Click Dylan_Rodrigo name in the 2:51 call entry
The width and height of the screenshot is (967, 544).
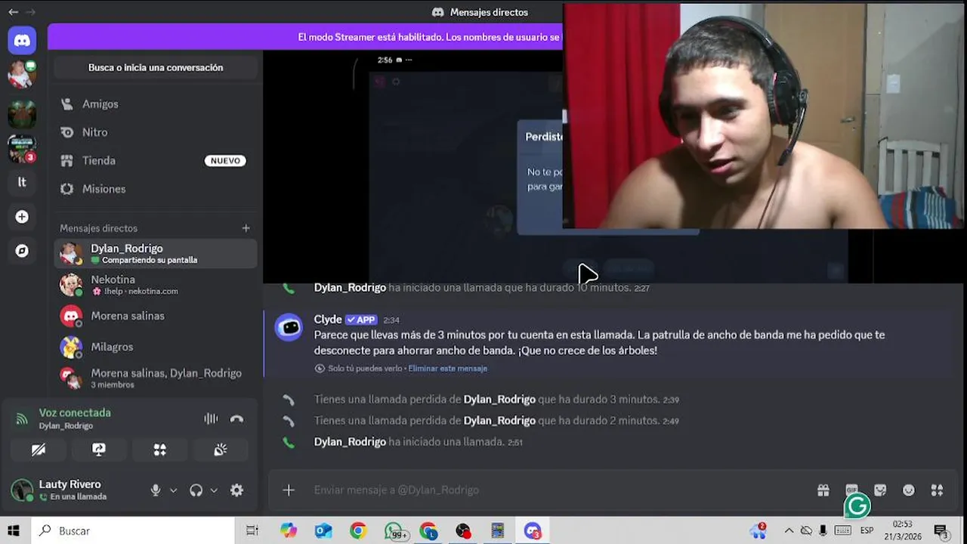point(350,442)
